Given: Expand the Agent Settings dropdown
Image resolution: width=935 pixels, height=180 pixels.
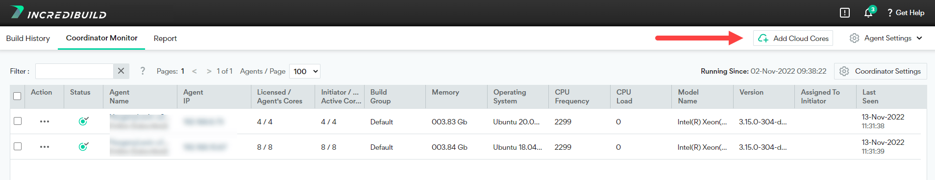Looking at the screenshot, I should point(886,38).
